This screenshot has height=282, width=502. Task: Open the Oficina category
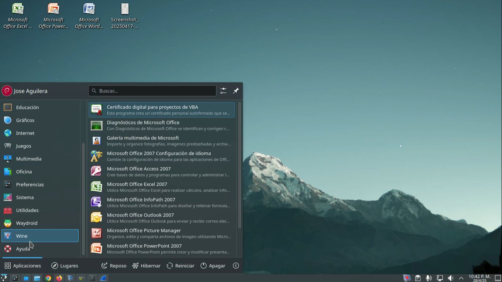point(40,171)
